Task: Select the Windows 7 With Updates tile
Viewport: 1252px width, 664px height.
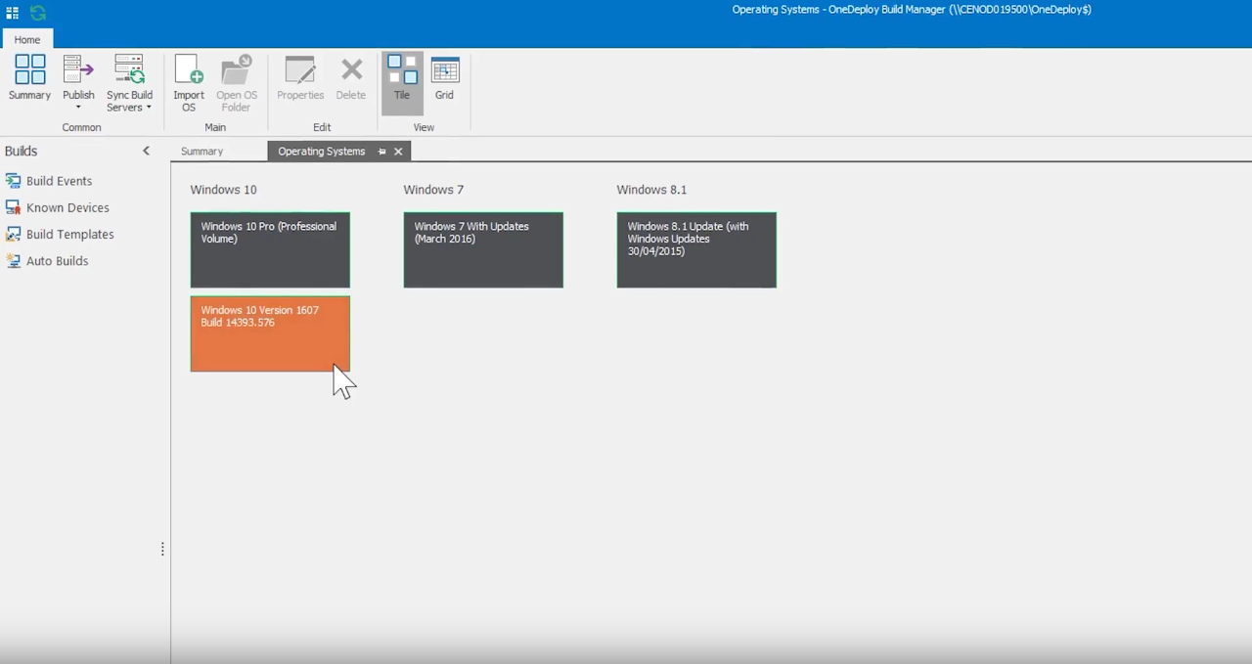Action: point(483,250)
